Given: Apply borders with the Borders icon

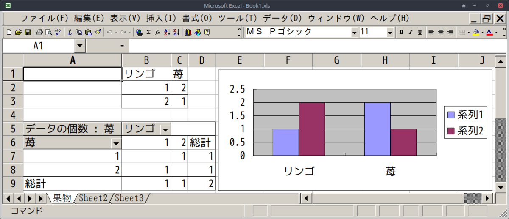Looking at the screenshot, I should [x=462, y=32].
